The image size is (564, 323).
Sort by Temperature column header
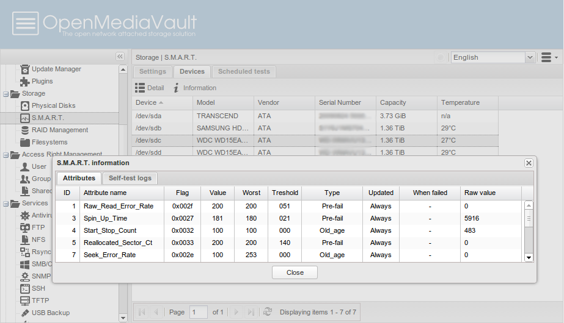click(467, 102)
